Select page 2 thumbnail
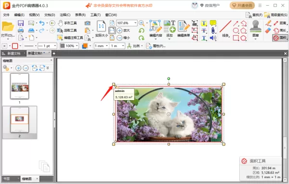Viewport: 289px width, 184px height. (20, 120)
